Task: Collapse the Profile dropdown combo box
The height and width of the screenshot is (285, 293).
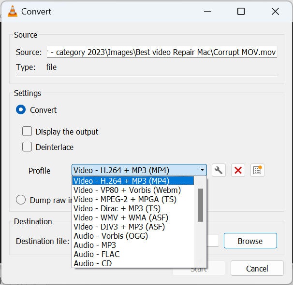Action: point(139,170)
